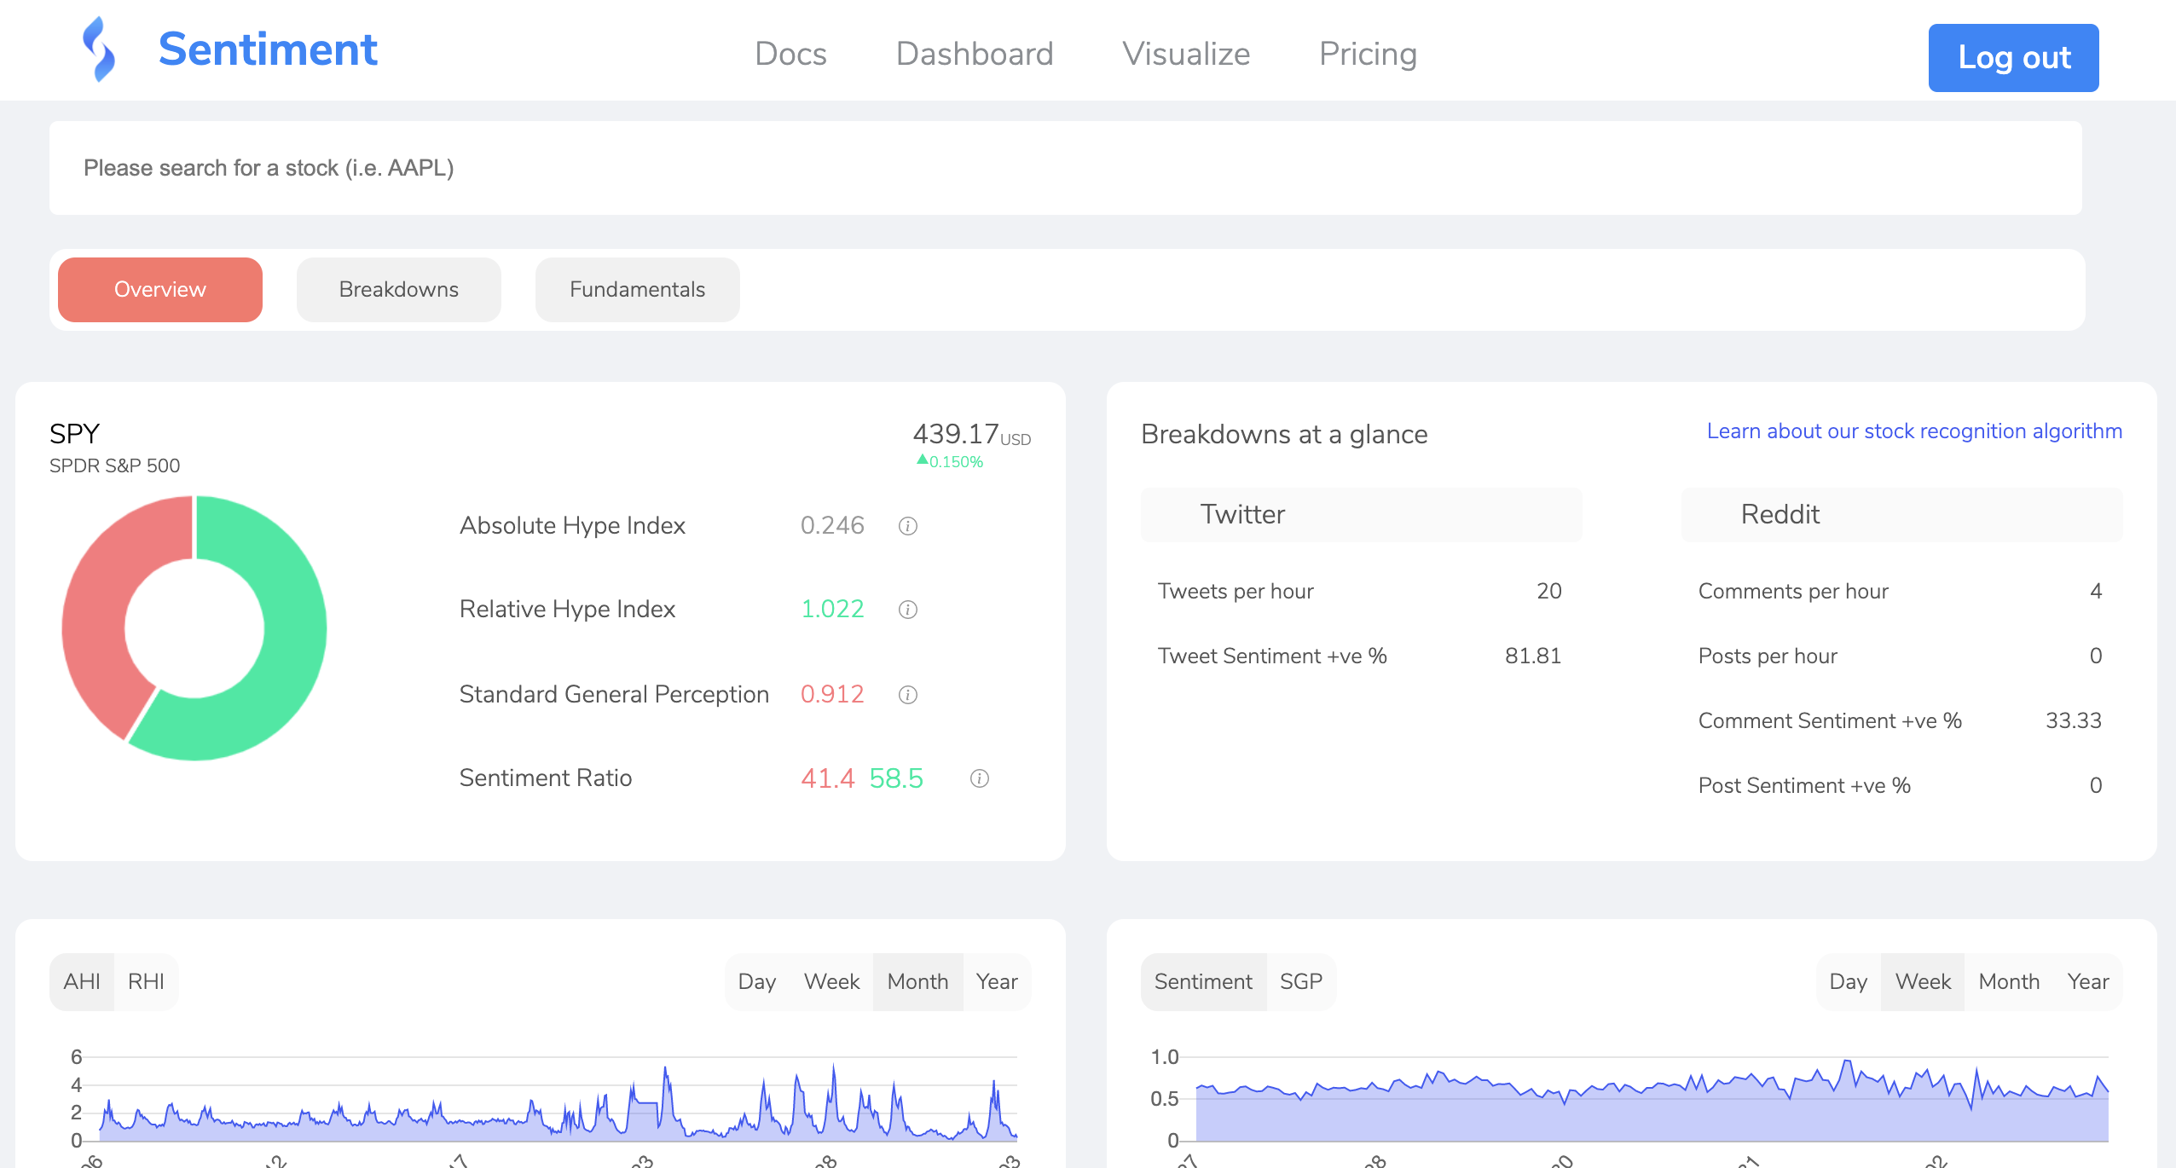Set sentiment chart range to Month
This screenshot has height=1168, width=2176.
(2008, 981)
